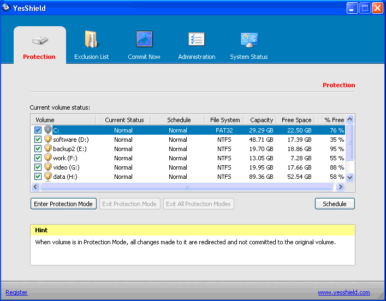Image resolution: width=386 pixels, height=301 pixels.
Task: Click the shield icon for data (H:)
Action: point(47,176)
